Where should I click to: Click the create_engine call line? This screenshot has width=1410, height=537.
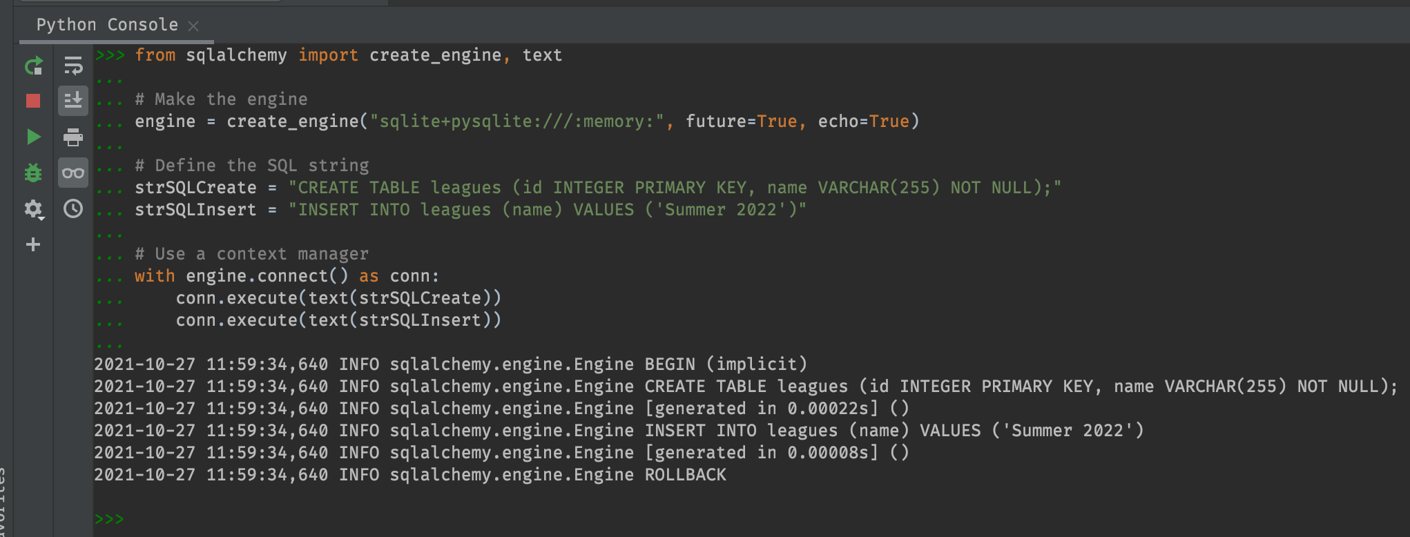526,121
